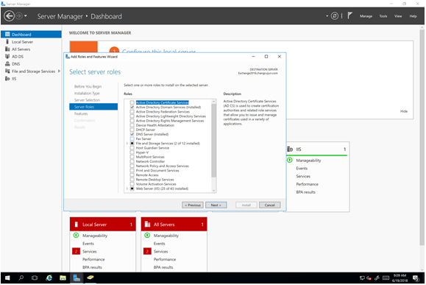The height and width of the screenshot is (285, 426).
Task: Click the Next button in wizard
Action: tap(216, 205)
